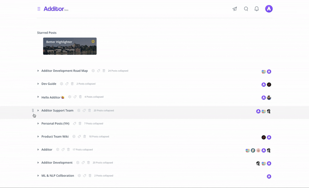Viewport: 309px width, 188px height.
Task: Click tag icon beside Personal Posts (YH)
Action: (x=74, y=124)
